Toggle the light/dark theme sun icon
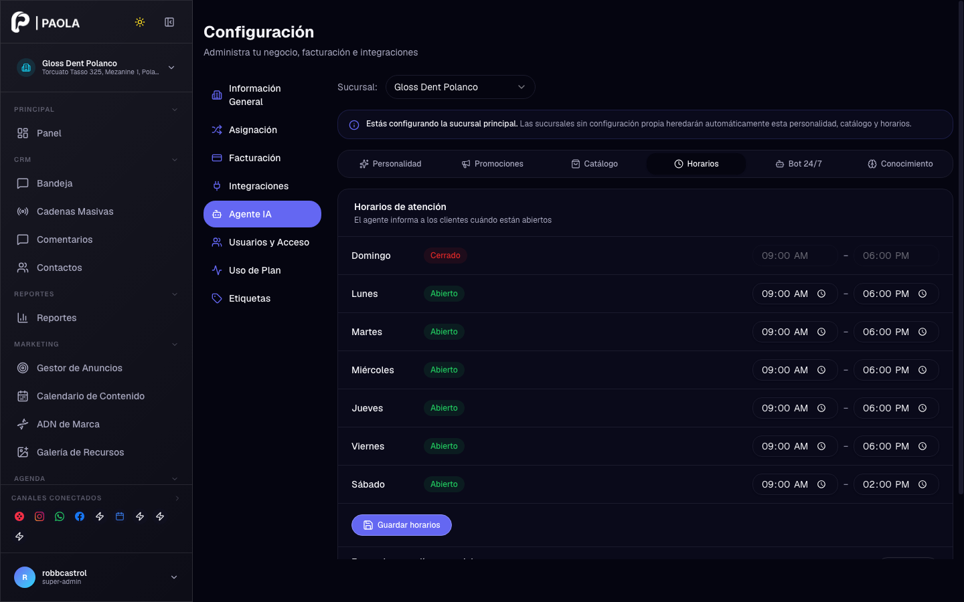The height and width of the screenshot is (602, 964). [x=140, y=22]
